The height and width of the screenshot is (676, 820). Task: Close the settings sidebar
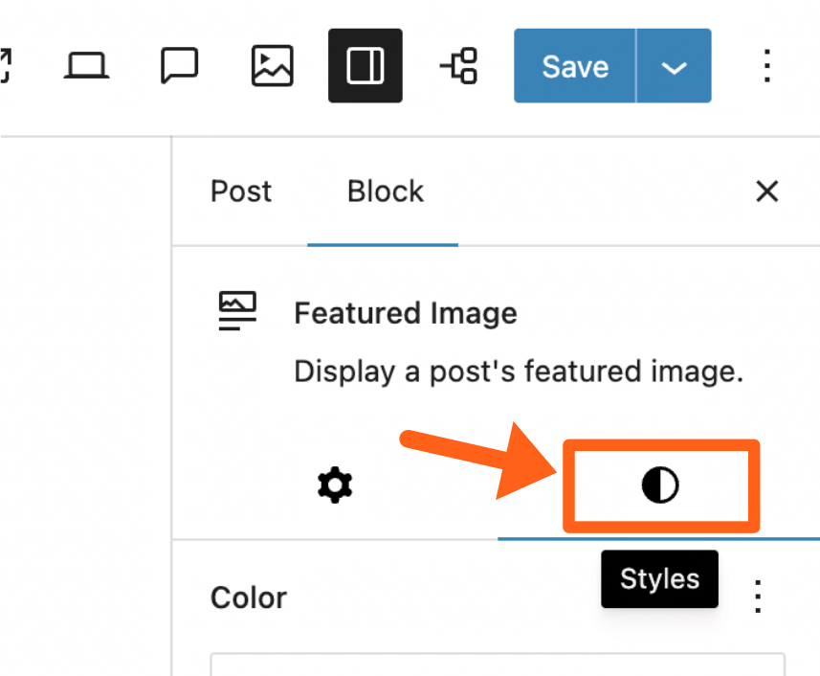tap(766, 192)
